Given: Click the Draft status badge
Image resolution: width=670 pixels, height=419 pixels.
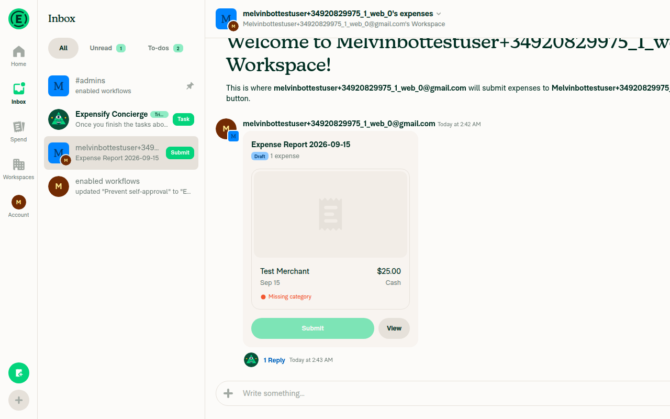Looking at the screenshot, I should pyautogui.click(x=260, y=156).
